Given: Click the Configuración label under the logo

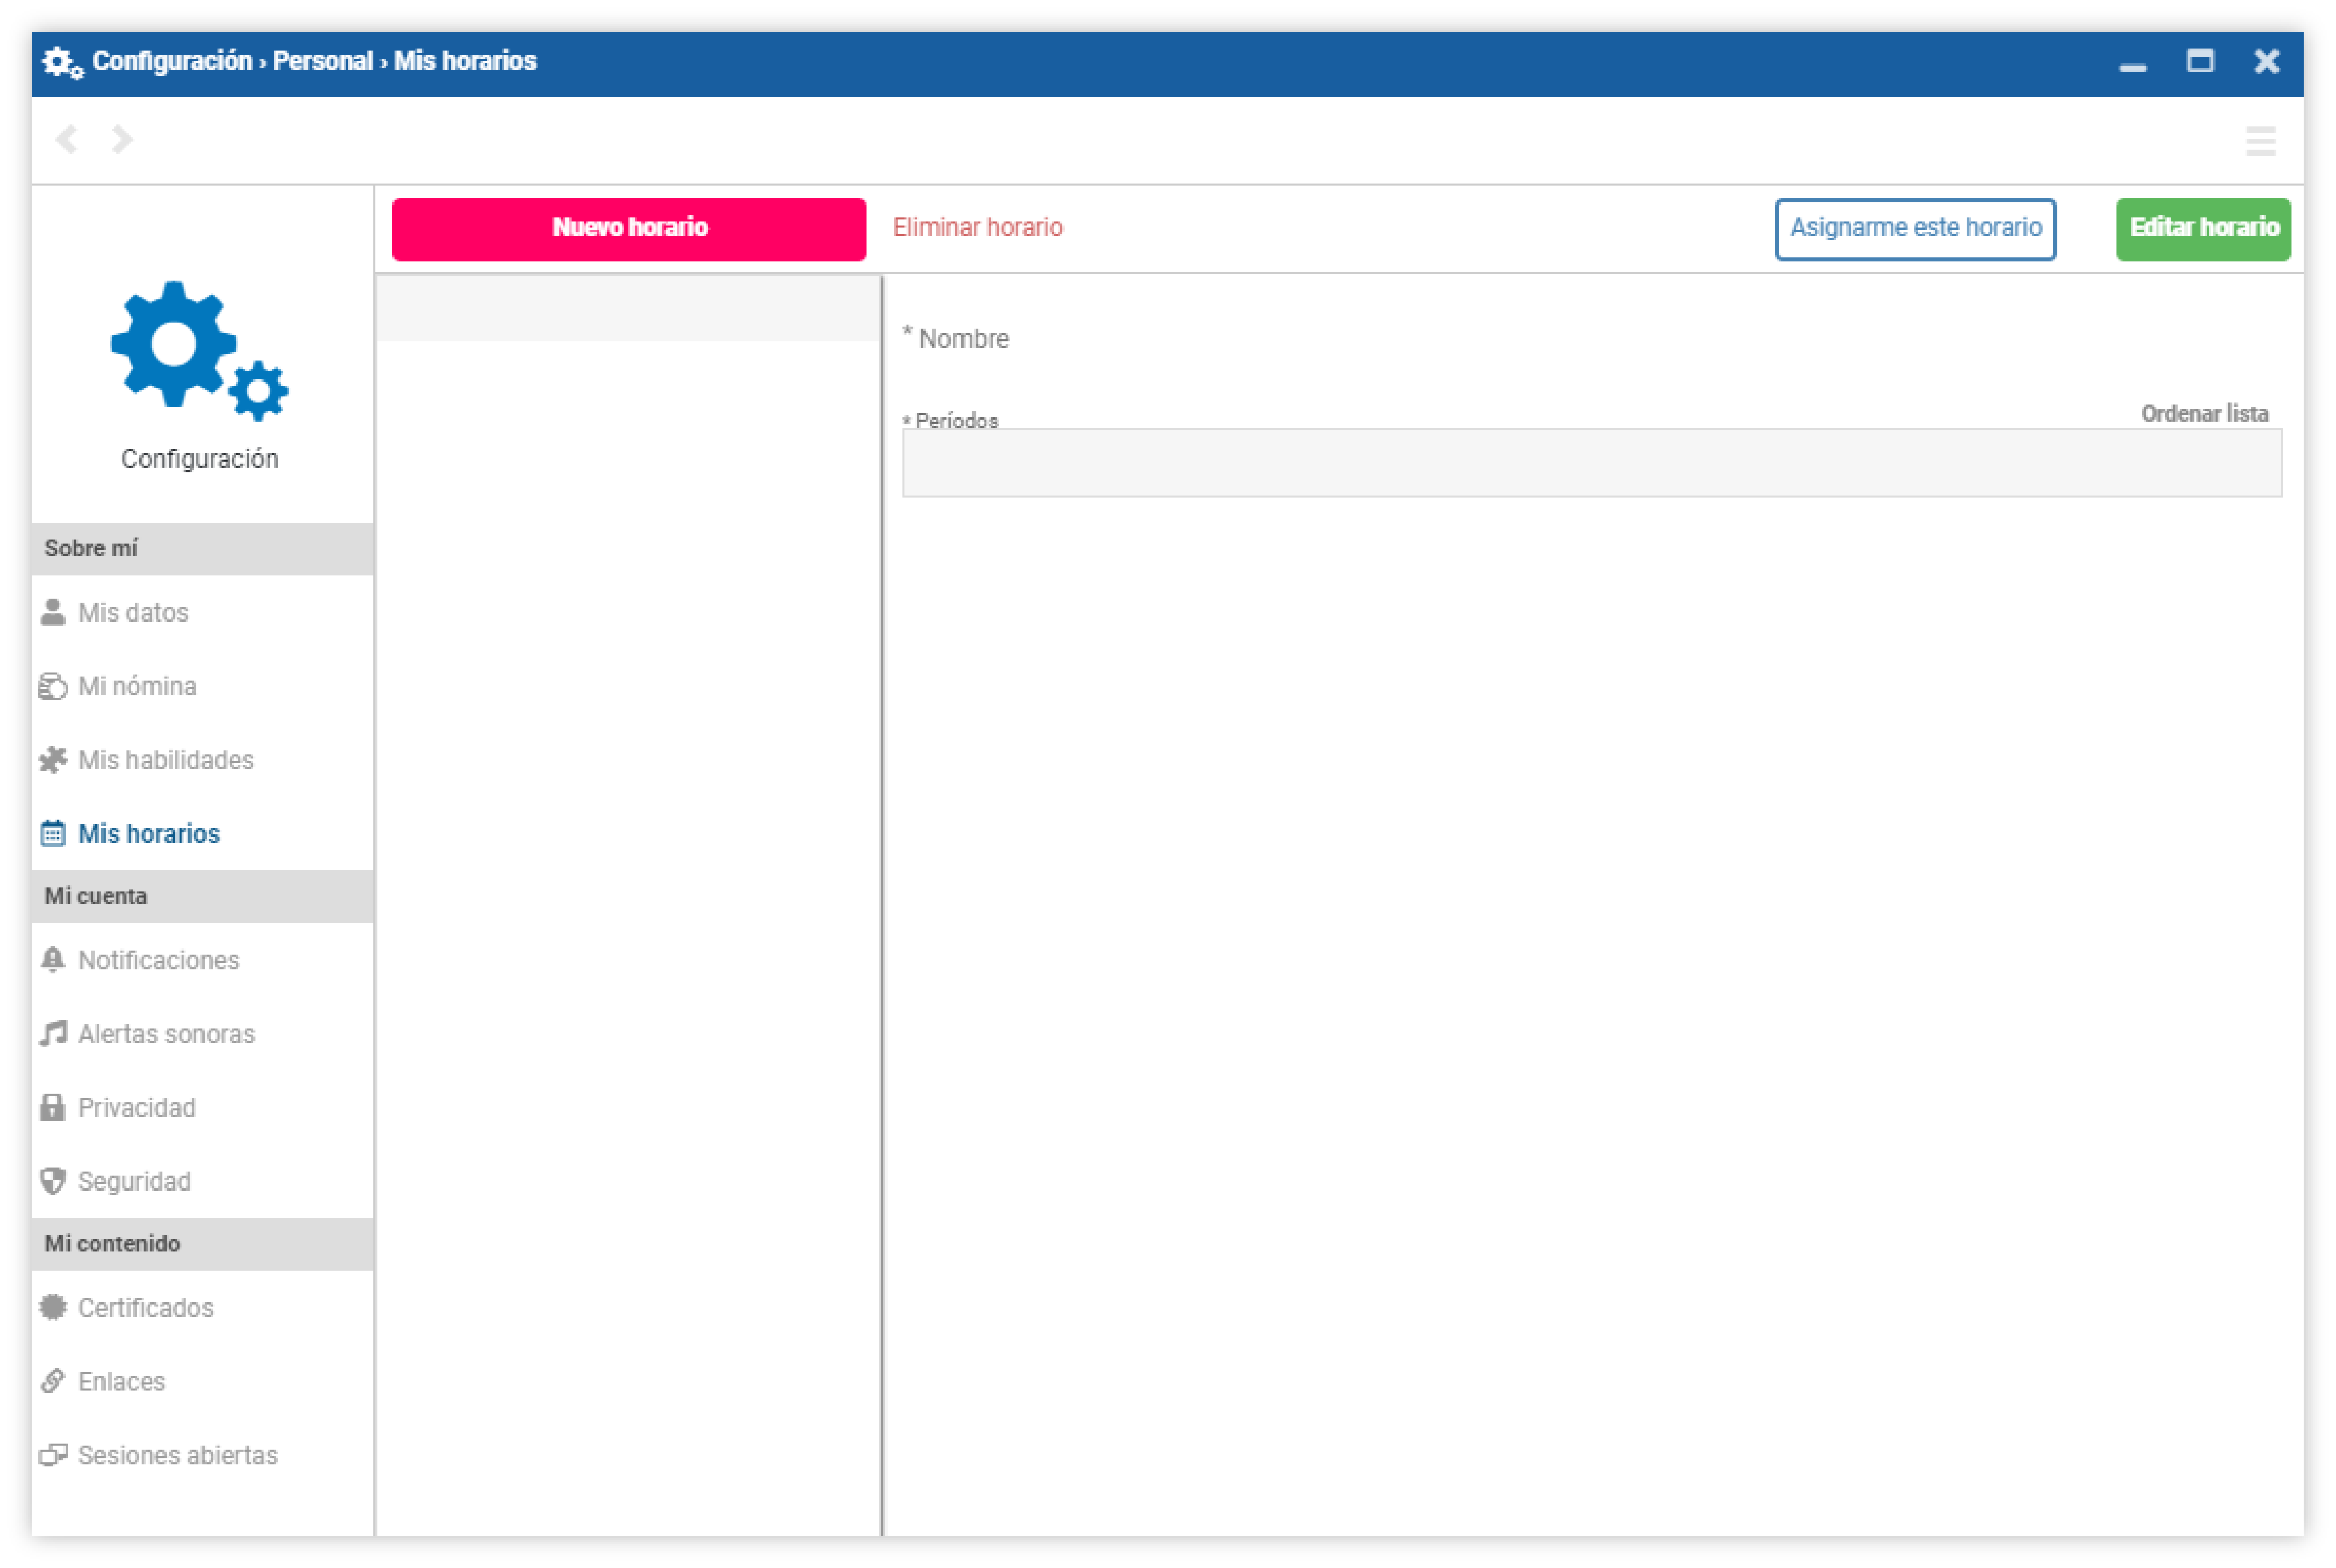Looking at the screenshot, I should coord(200,458).
